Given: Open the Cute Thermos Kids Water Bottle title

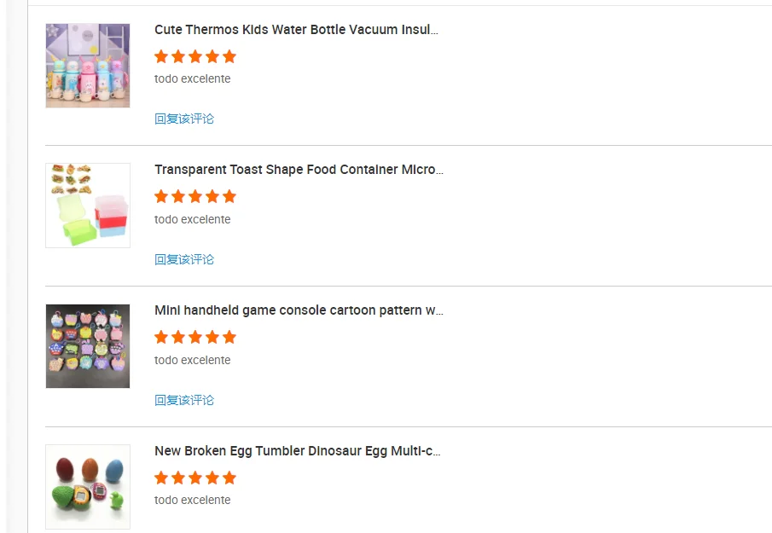Looking at the screenshot, I should click(x=296, y=30).
